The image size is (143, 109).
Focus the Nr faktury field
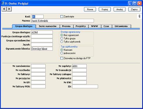(x=38, y=74)
